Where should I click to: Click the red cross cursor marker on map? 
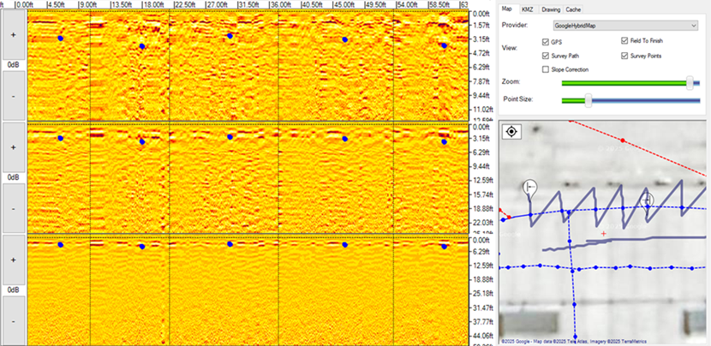pos(604,234)
